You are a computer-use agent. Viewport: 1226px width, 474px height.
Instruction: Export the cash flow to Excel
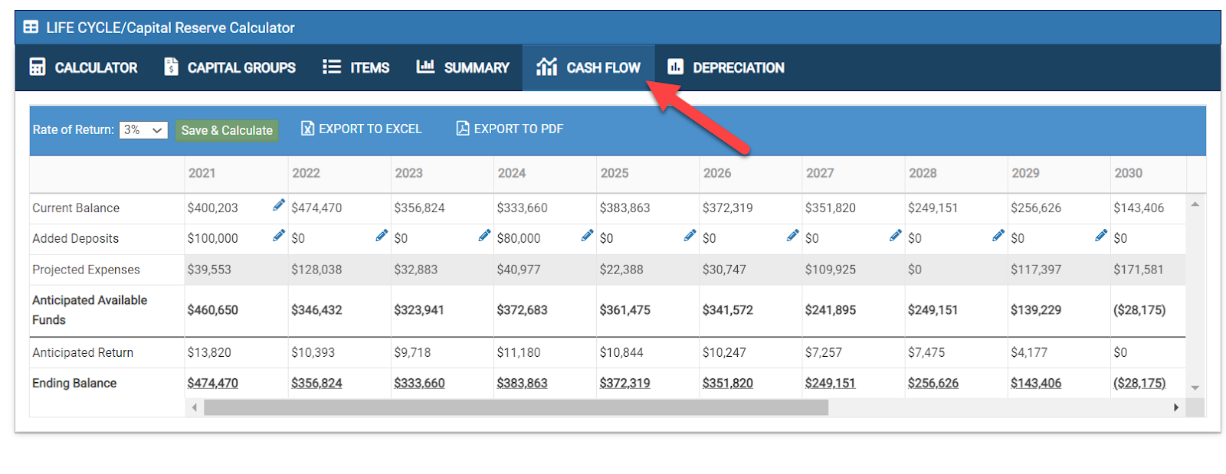point(361,129)
